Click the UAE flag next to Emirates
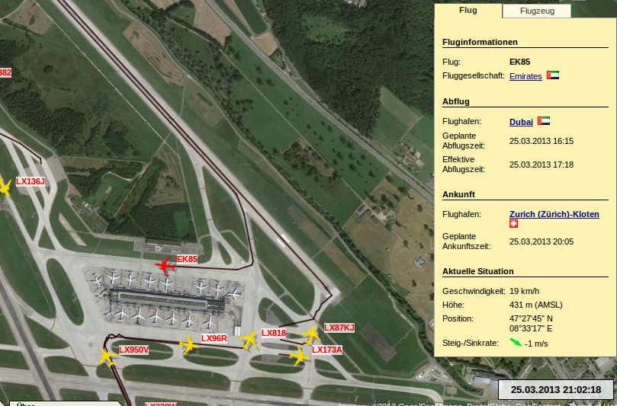The width and height of the screenshot is (617, 406). point(553,76)
